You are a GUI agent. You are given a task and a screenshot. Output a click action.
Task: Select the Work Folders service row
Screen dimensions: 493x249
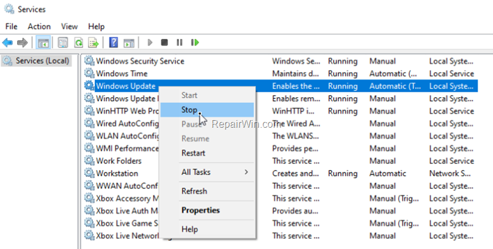coord(281,161)
